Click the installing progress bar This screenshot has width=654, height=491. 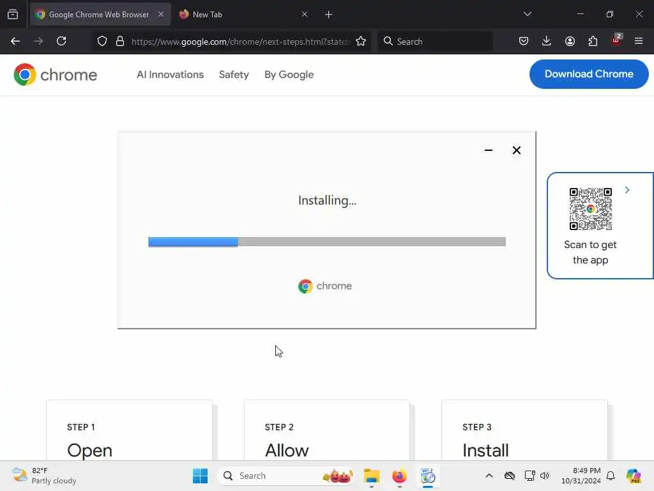pyautogui.click(x=327, y=242)
